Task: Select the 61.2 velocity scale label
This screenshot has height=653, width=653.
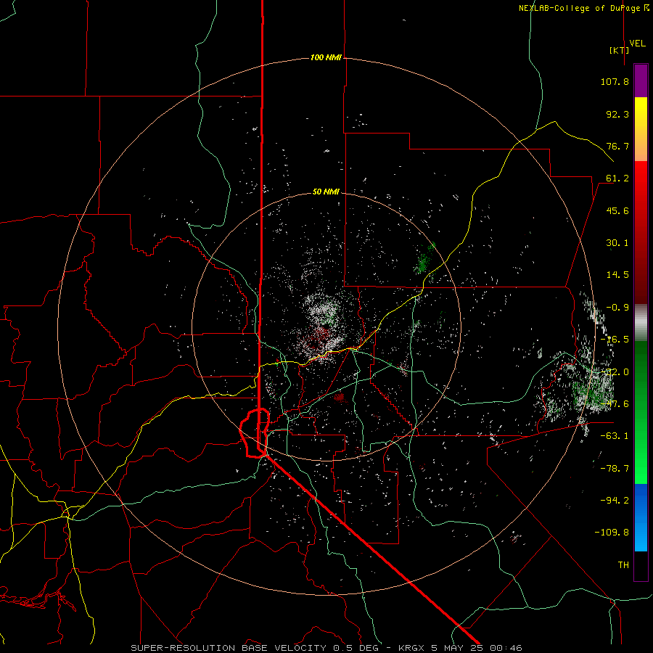Action: pos(617,178)
